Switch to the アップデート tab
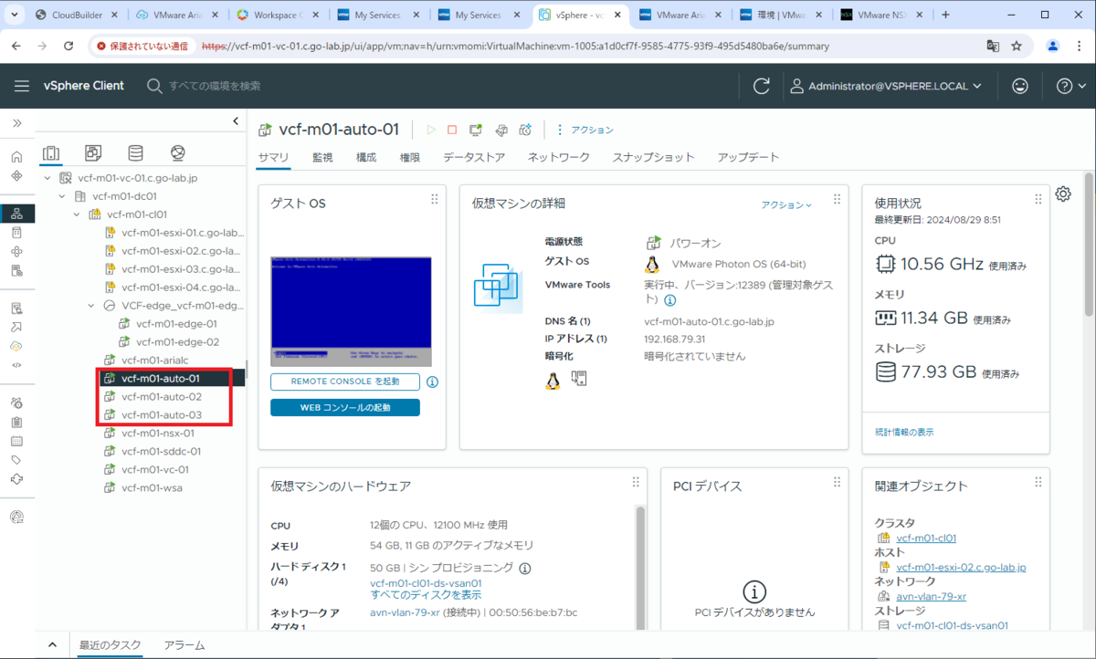 [749, 157]
